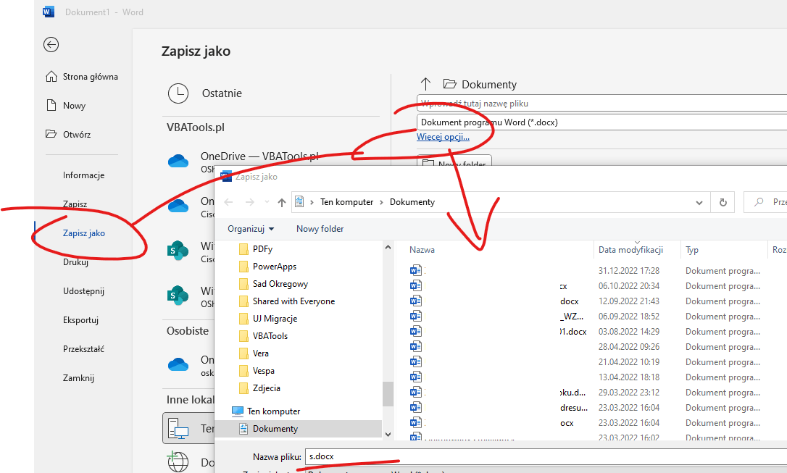Expand the address bar path dropdown

tap(699, 203)
